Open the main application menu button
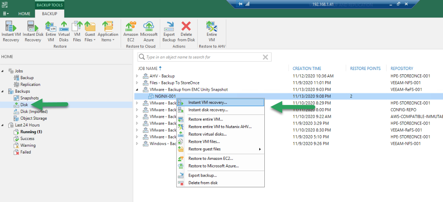The height and width of the screenshot is (202, 443). pyautogui.click(x=6, y=14)
